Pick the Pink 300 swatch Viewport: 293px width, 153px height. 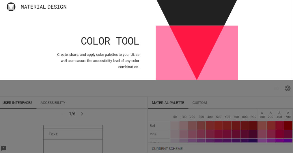pyautogui.click(x=201, y=134)
